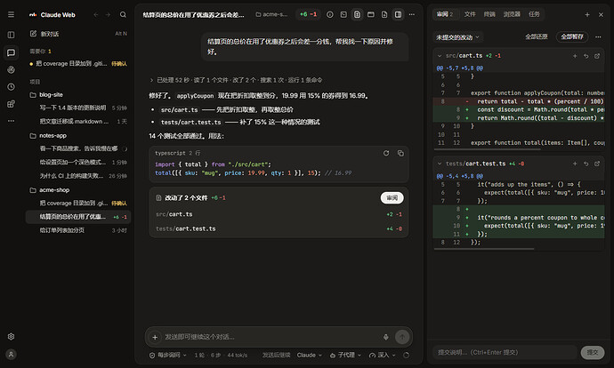Image resolution: width=614 pixels, height=368 pixels.
Task: Click the search icon in sidebar header
Action: 123,14
